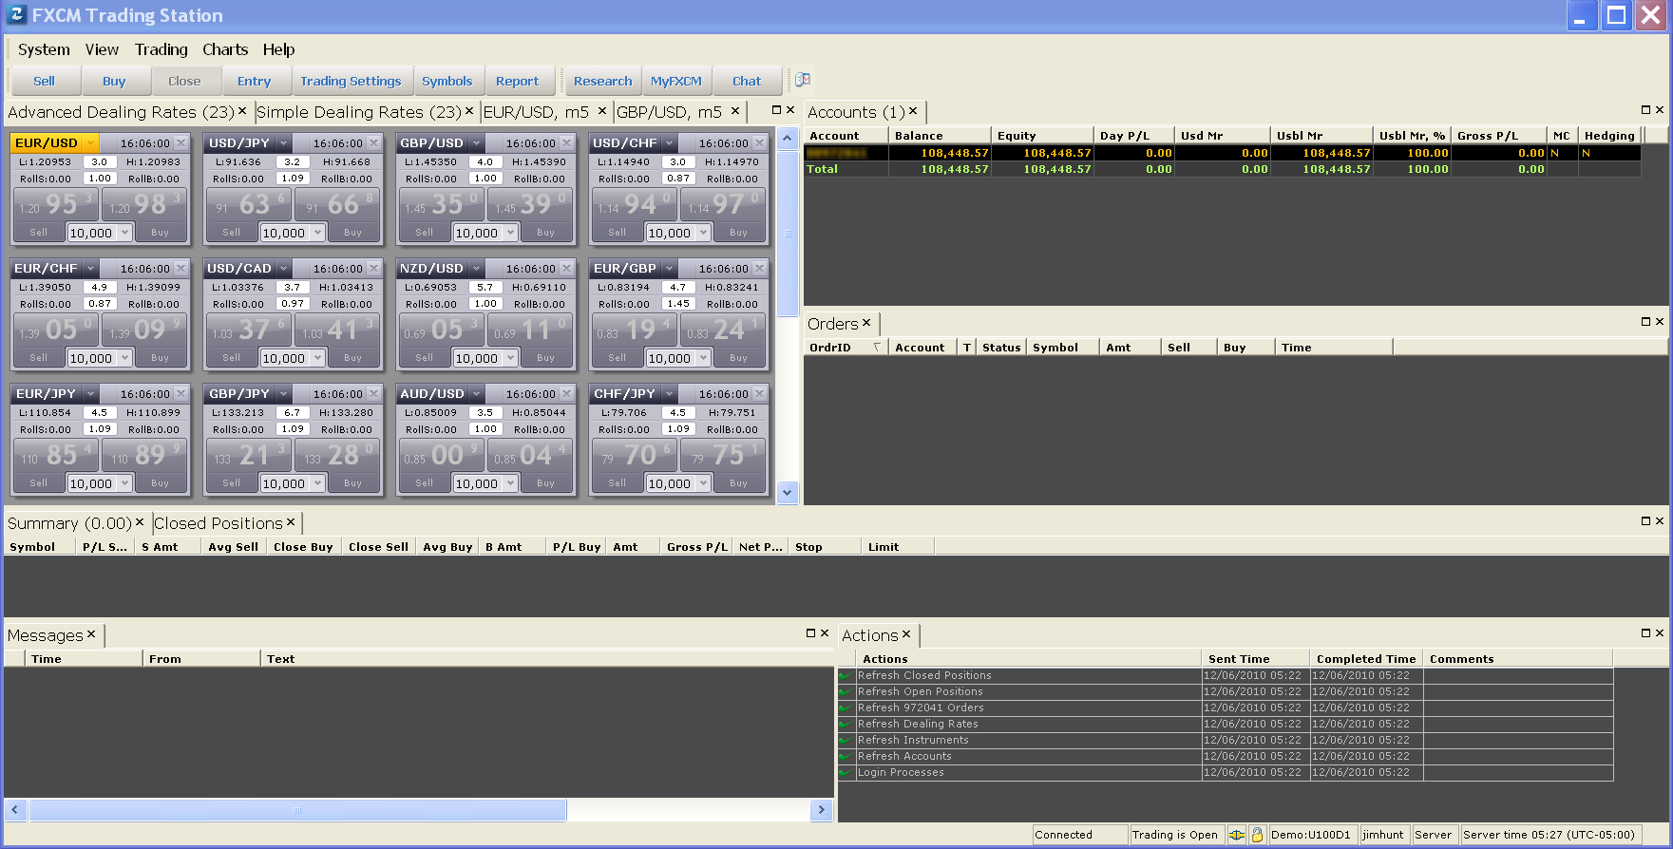
Task: Open the View menu
Action: click(102, 49)
